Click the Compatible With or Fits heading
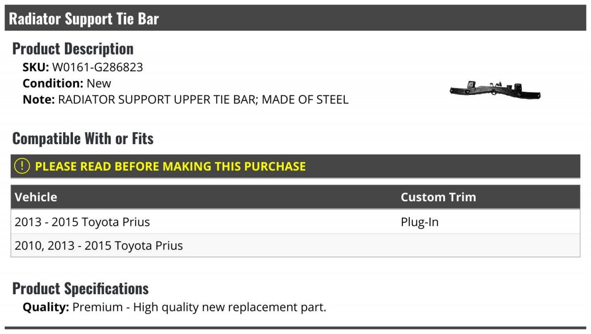 tap(83, 139)
